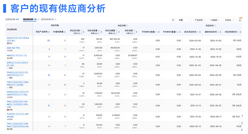Click info icon next to 供应详情 header
This screenshot has height=134, width=248.
(x=127, y=26)
